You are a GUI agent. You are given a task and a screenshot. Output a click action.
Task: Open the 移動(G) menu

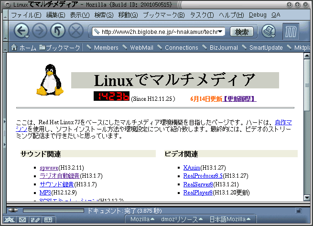tap(128, 15)
